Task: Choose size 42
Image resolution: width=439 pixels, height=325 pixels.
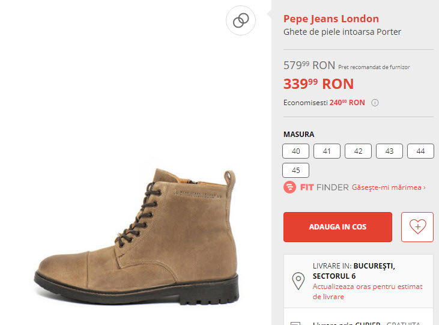Action: pyautogui.click(x=358, y=151)
